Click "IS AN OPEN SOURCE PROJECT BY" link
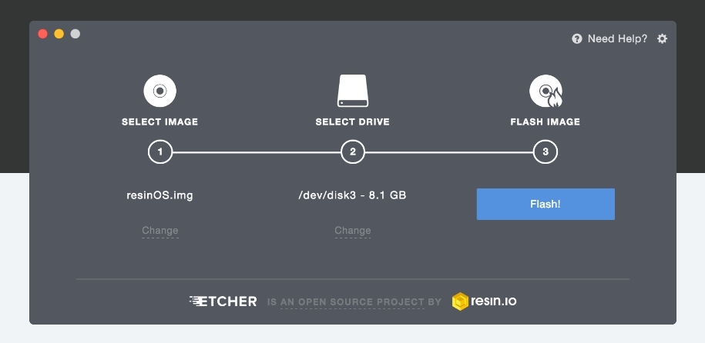 pos(354,302)
